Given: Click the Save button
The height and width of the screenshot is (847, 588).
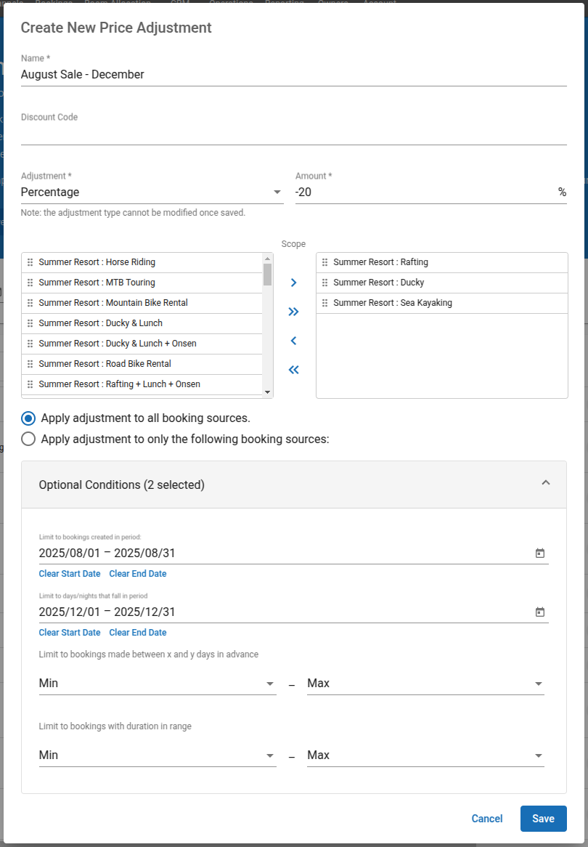Looking at the screenshot, I should [543, 819].
